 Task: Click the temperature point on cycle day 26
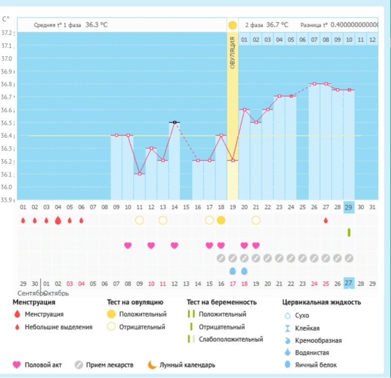coord(314,84)
